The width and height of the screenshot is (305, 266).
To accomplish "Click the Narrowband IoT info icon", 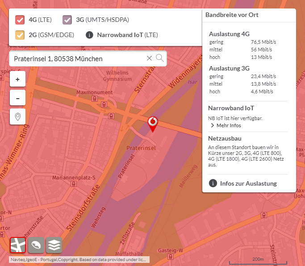I will [x=89, y=35].
